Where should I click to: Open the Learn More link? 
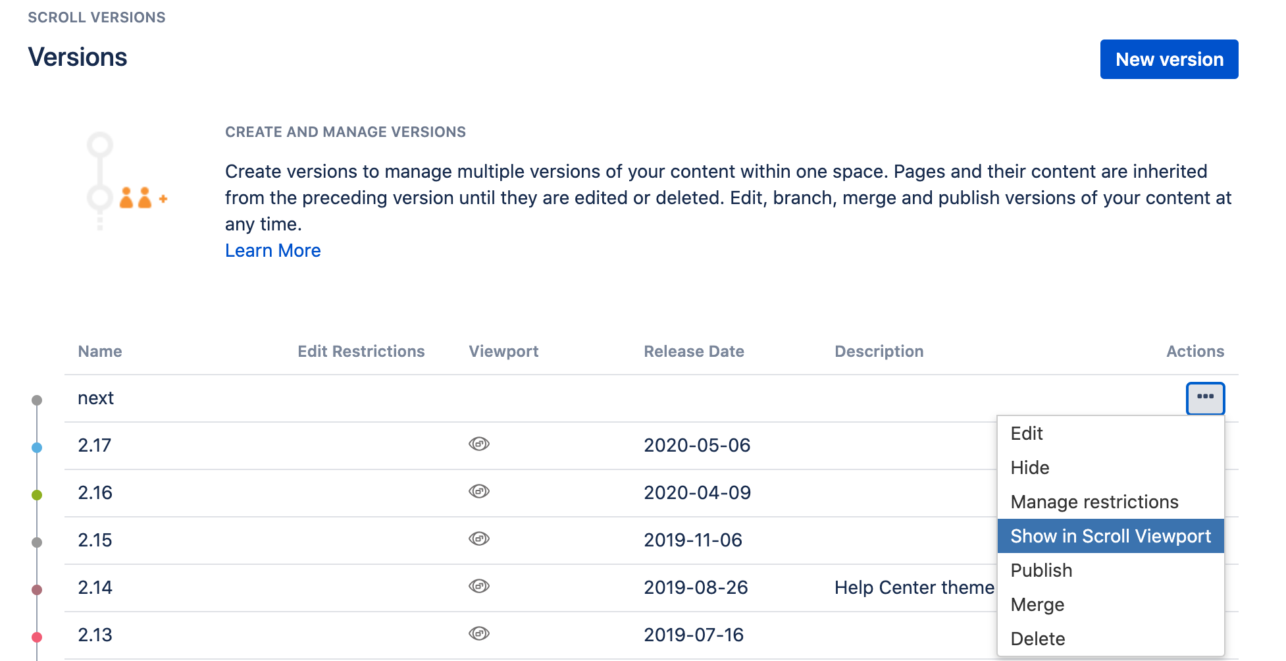[x=272, y=251]
